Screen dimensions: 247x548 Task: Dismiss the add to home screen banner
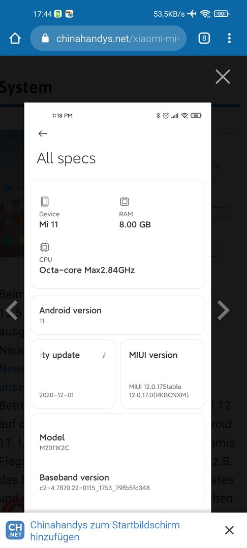pyautogui.click(x=229, y=530)
